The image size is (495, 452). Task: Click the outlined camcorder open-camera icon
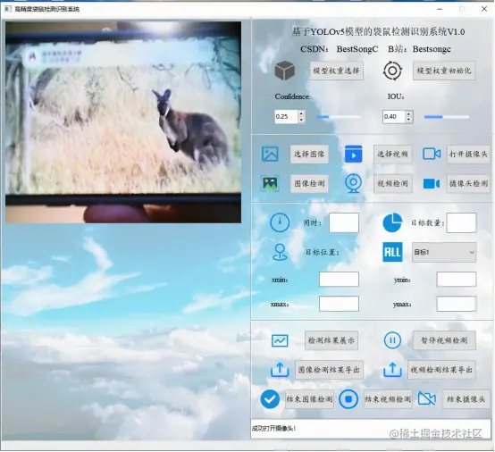(432, 154)
